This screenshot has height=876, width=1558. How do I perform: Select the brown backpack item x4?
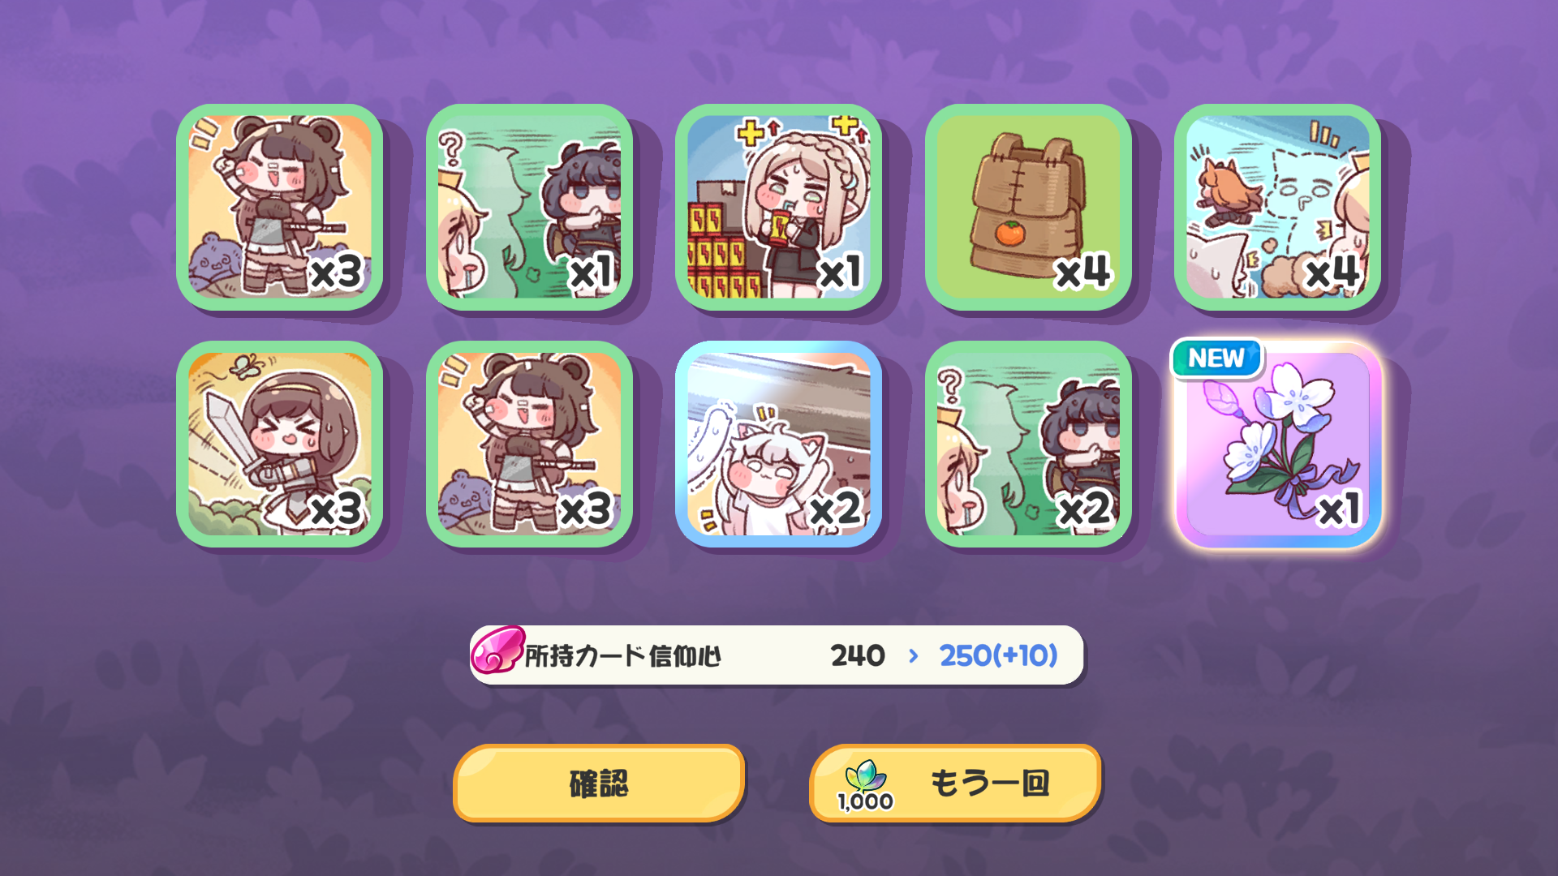(x=1028, y=207)
